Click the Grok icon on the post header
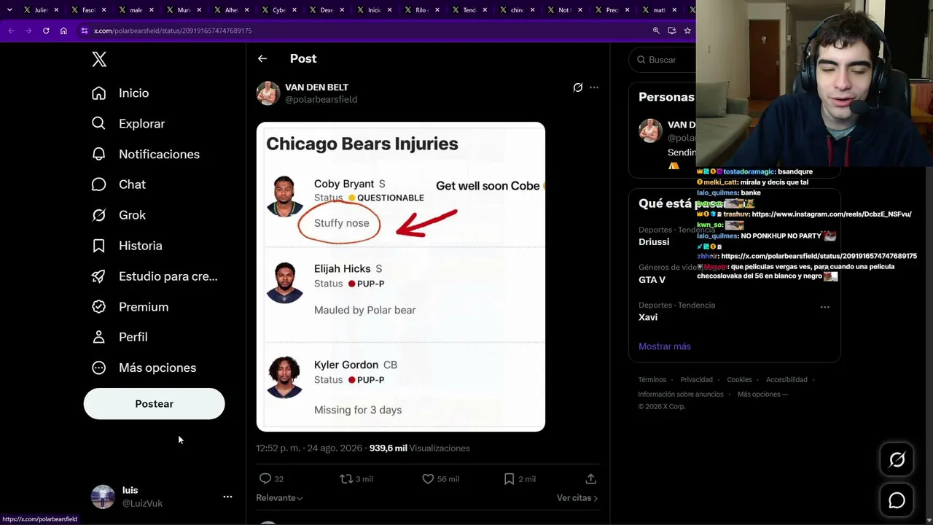 [x=578, y=87]
